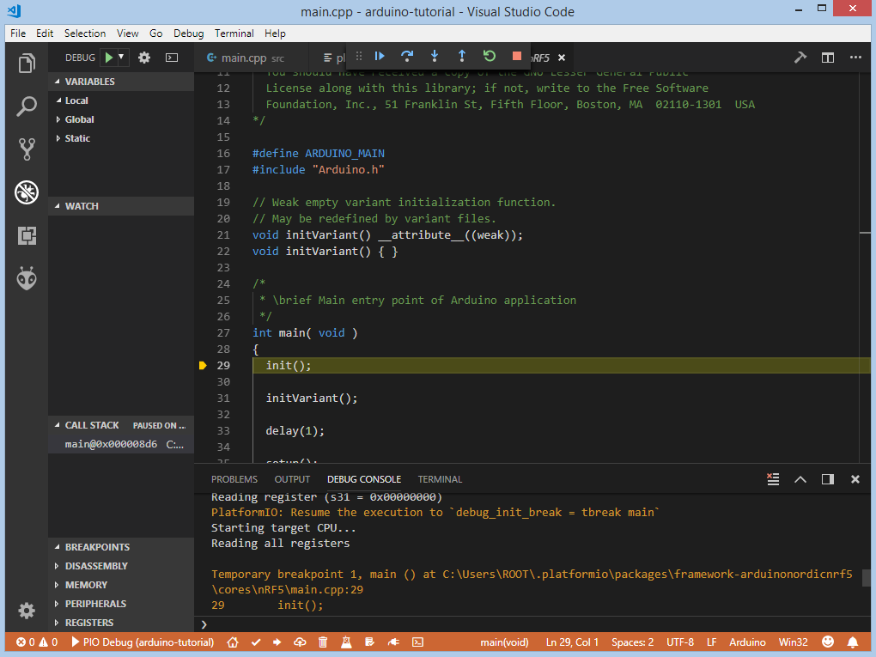
Task: Switch to the OUTPUT panel tab
Action: coord(292,479)
